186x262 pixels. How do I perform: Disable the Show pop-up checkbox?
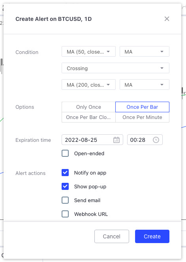pyautogui.click(x=65, y=186)
